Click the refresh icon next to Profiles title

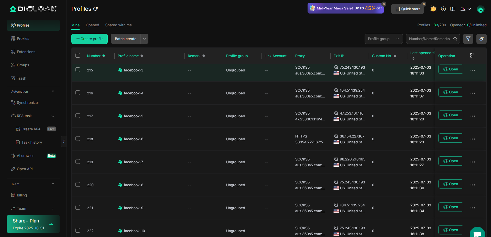95,9
